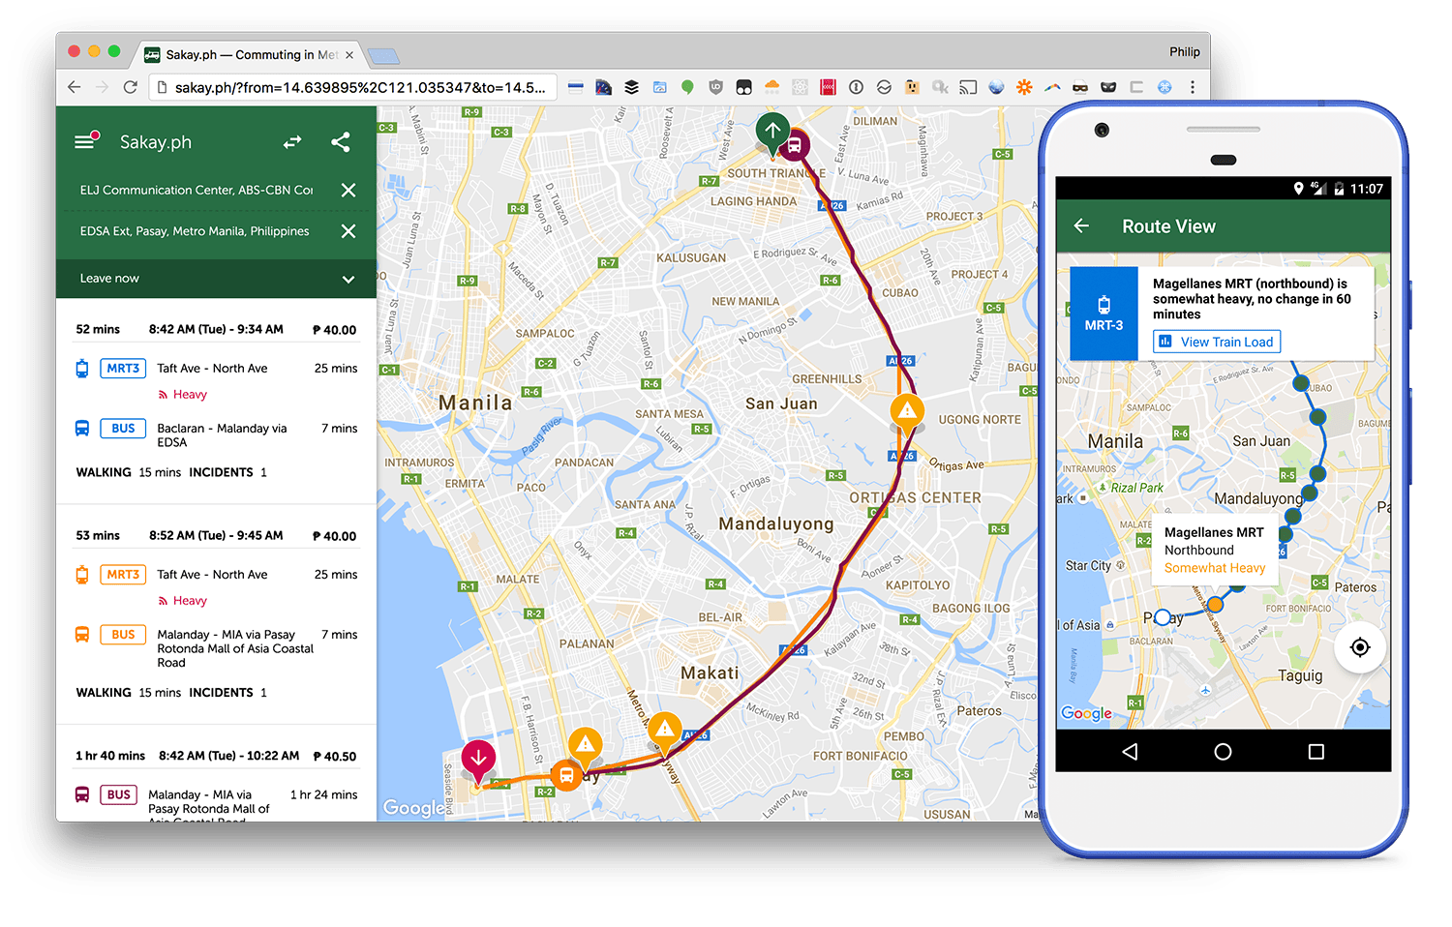Viewport: 1452px width, 927px height.
Task: Click the red destination pin on map
Action: (x=478, y=761)
